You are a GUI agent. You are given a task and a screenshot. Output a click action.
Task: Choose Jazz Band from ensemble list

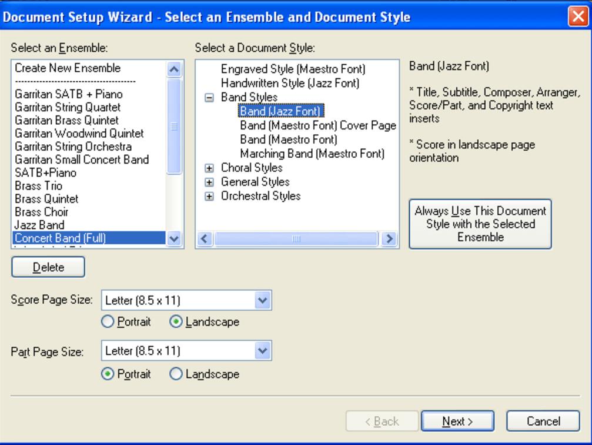pos(39,225)
